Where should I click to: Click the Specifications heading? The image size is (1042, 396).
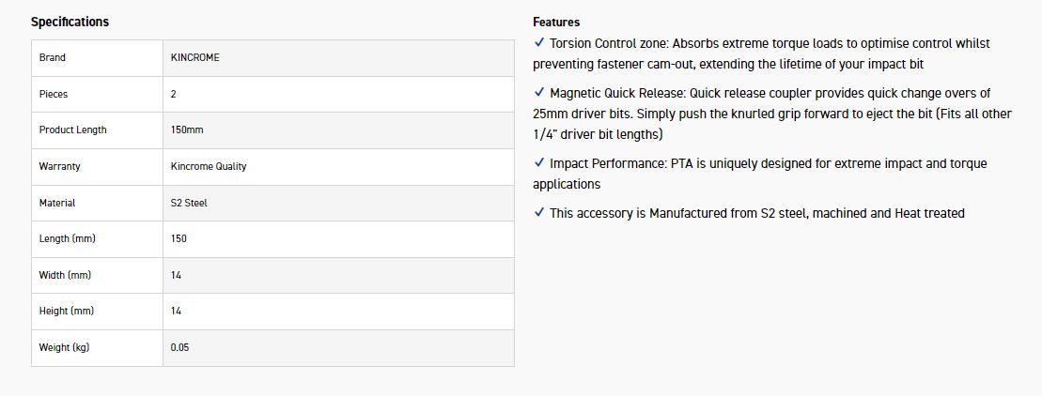(x=70, y=22)
